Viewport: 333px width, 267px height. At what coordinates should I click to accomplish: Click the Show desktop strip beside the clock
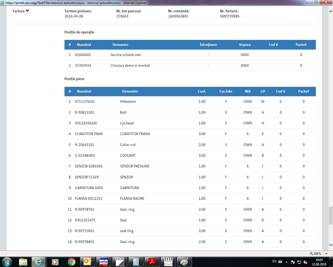pyautogui.click(x=332, y=262)
